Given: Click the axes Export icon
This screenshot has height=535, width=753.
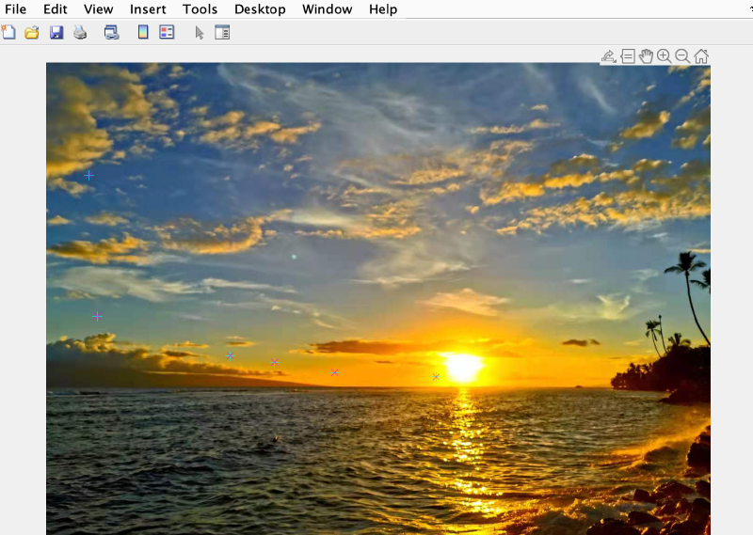Looking at the screenshot, I should tap(608, 56).
